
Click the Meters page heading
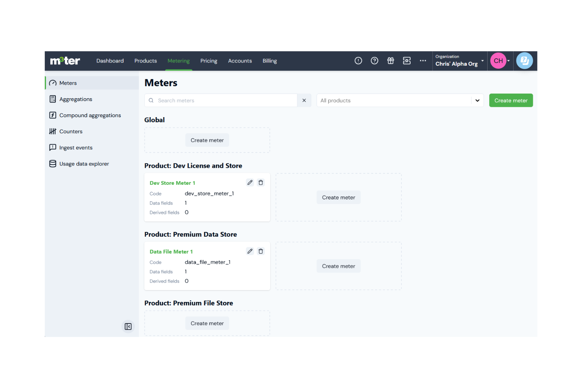[x=161, y=83]
